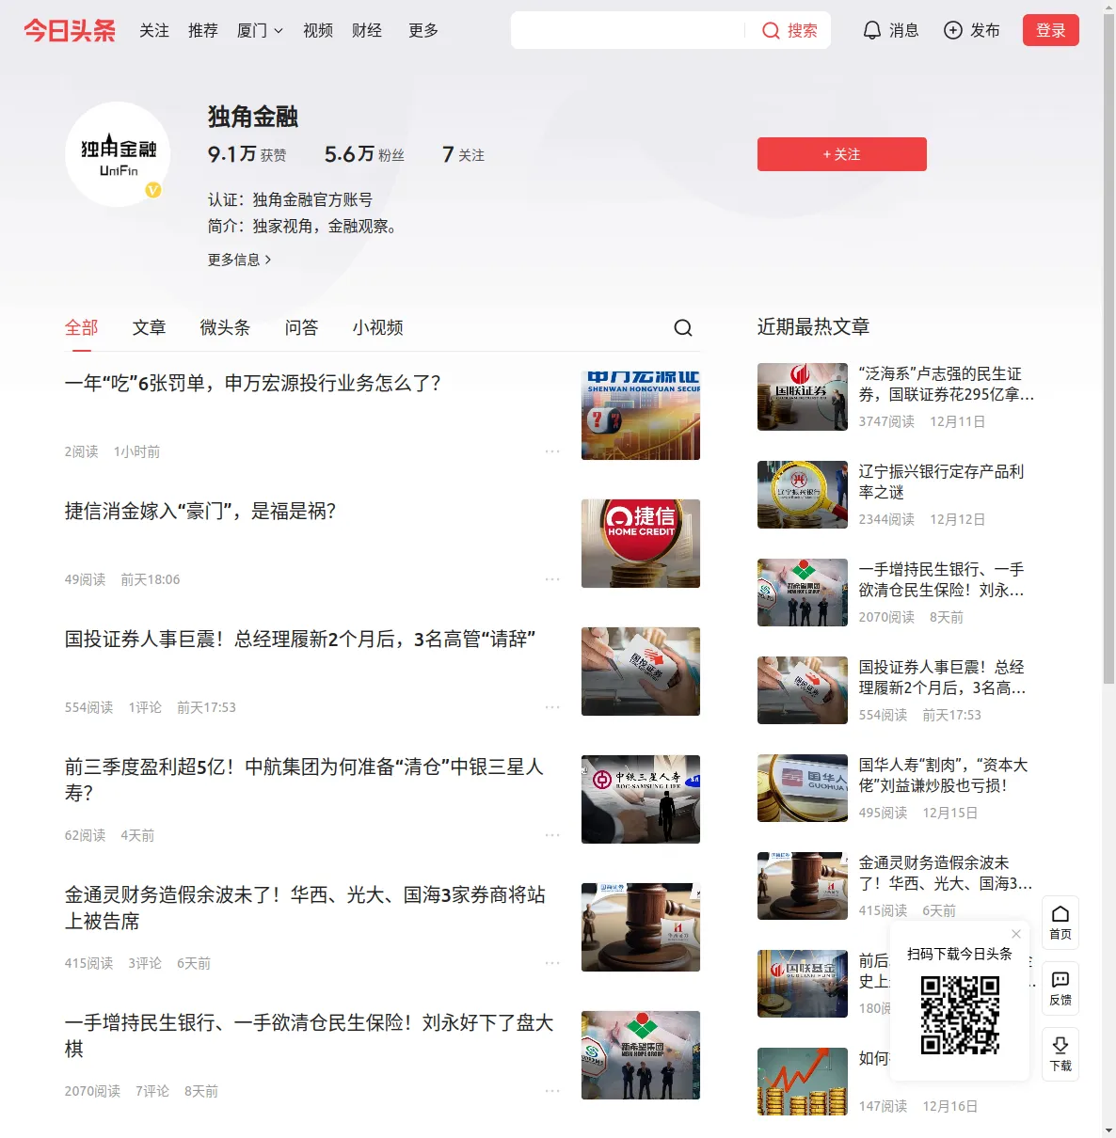Viewport: 1116px width, 1138px height.
Task: Open hot article 辽宁振兴银行定存产品利率之谜
Action: [x=941, y=482]
